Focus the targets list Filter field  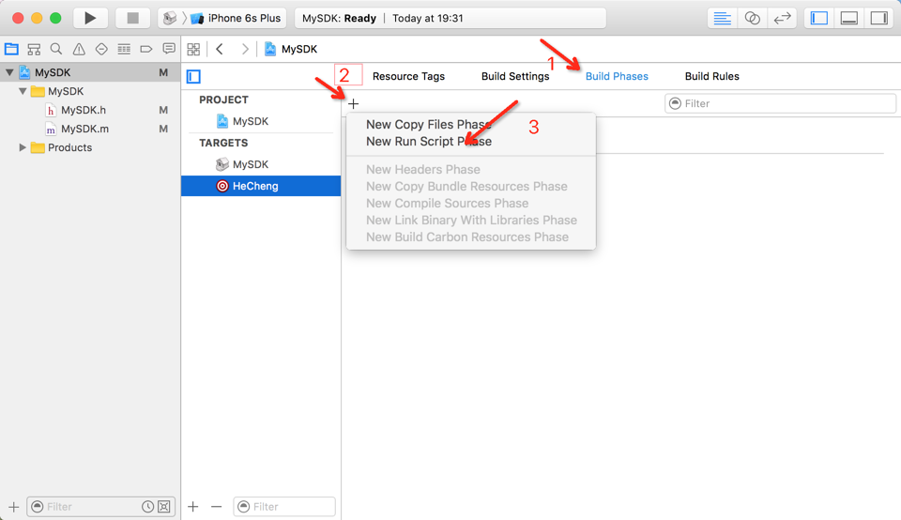point(284,507)
